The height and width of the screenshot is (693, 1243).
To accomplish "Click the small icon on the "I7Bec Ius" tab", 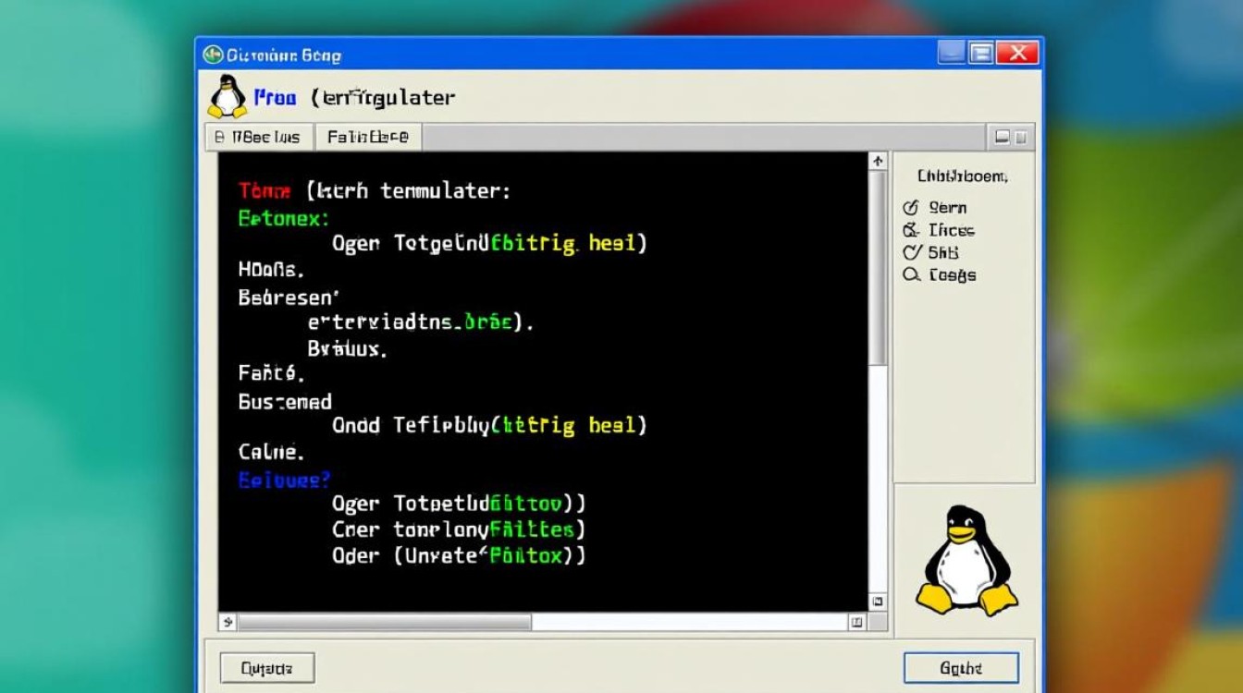I will (x=218, y=136).
